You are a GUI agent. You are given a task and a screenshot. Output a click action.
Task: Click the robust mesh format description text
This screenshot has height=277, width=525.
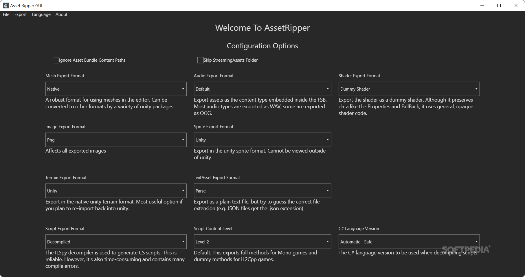(x=110, y=103)
